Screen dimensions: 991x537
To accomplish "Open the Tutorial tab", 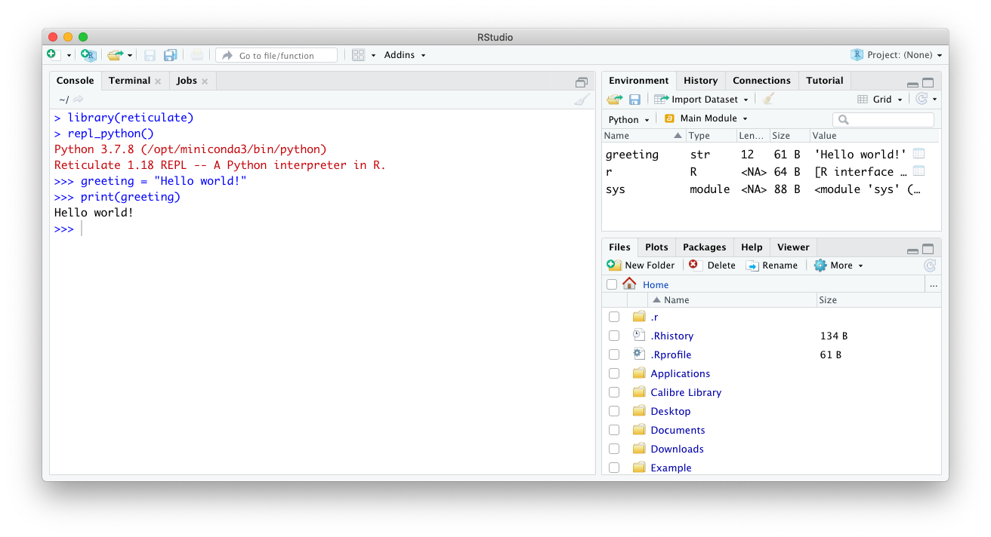I will pos(825,81).
